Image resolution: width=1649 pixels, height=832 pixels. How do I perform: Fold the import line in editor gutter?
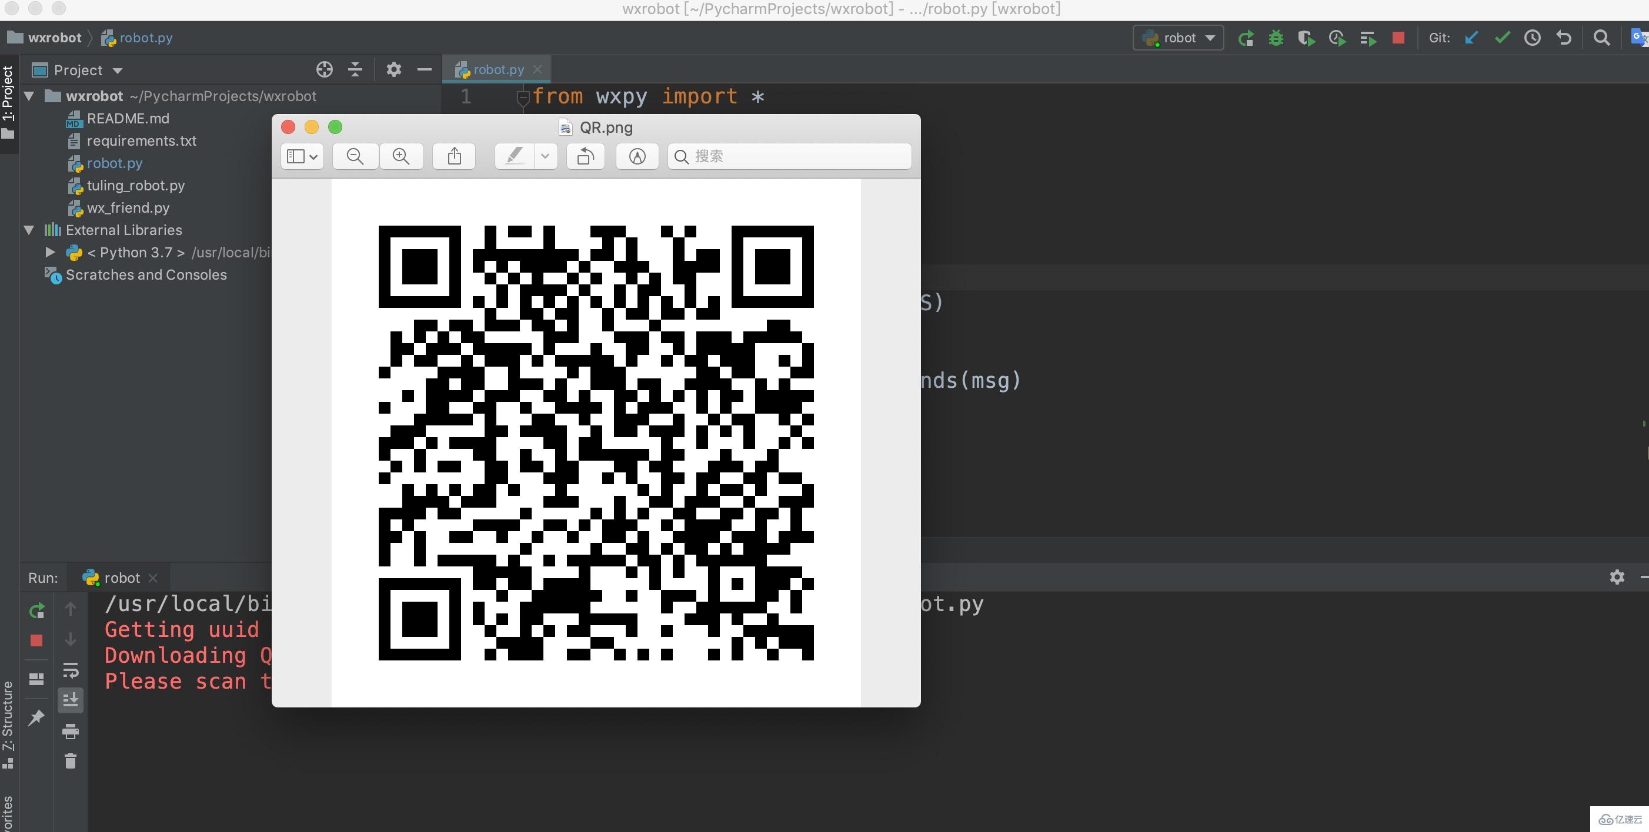(523, 97)
